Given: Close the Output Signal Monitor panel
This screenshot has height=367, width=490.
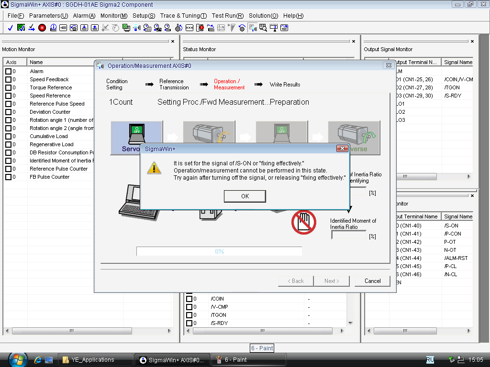Looking at the screenshot, I should tap(472, 41).
